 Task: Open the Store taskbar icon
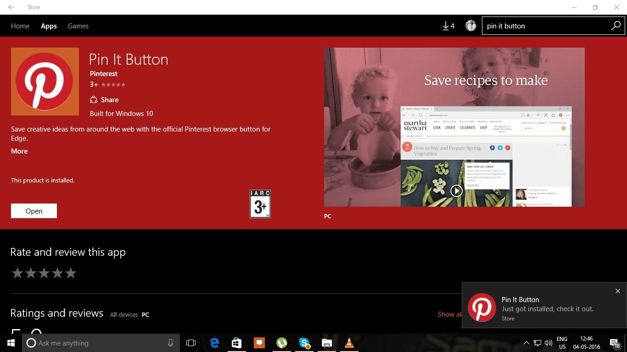(236, 343)
